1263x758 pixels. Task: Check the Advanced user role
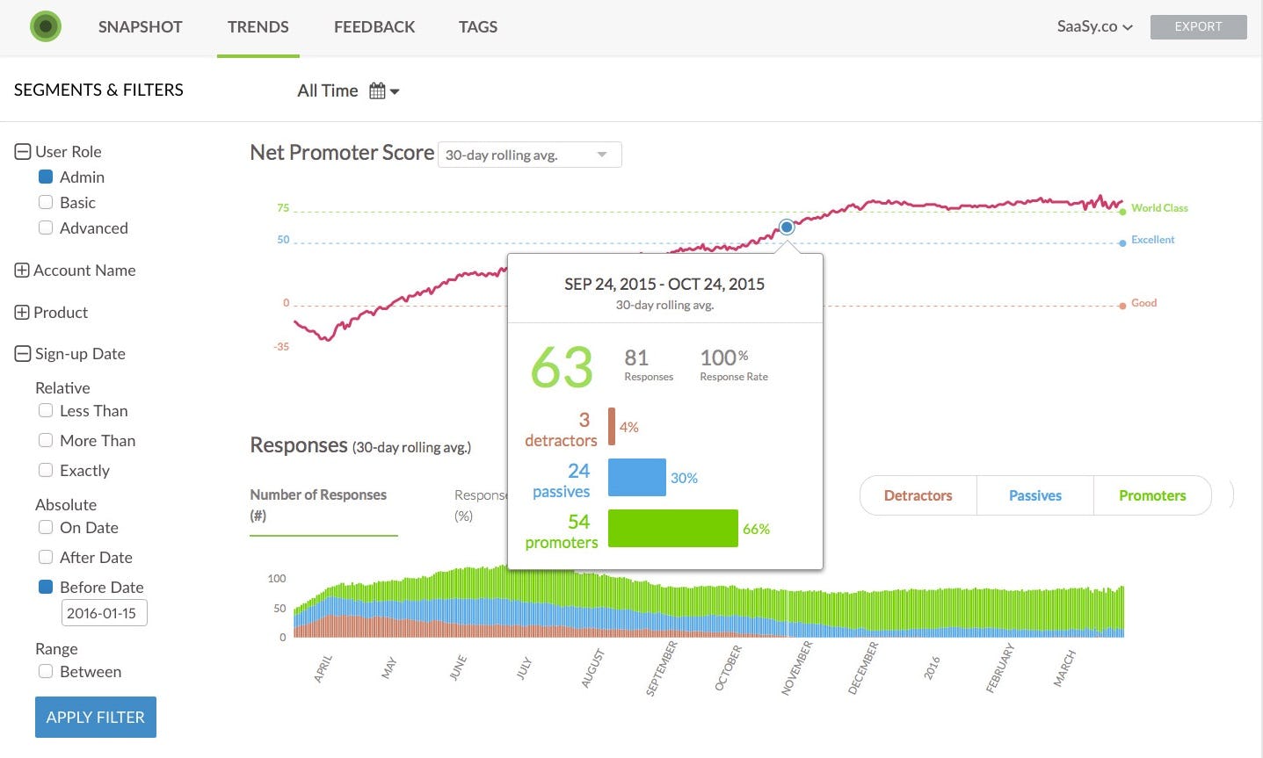point(46,227)
